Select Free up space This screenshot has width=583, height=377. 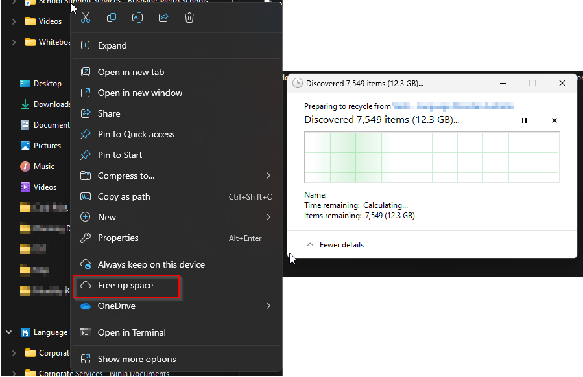(x=125, y=286)
